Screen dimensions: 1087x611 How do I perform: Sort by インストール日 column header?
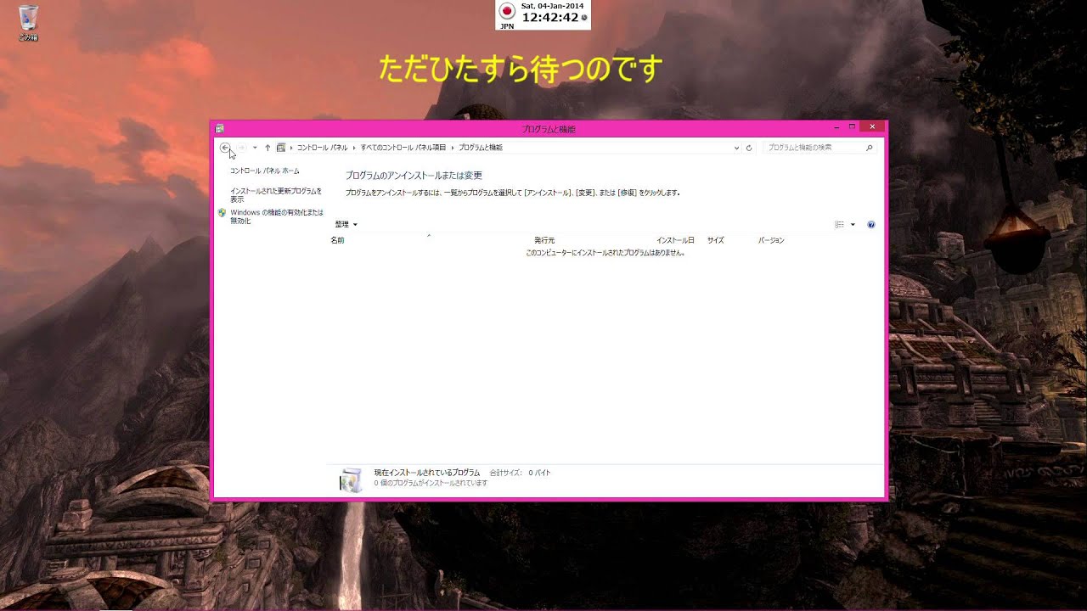pyautogui.click(x=675, y=240)
